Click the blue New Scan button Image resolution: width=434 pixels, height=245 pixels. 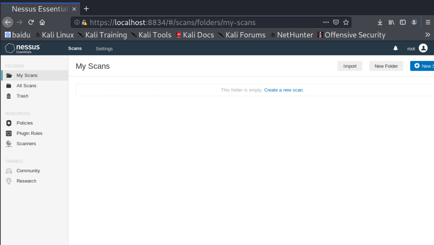(423, 66)
